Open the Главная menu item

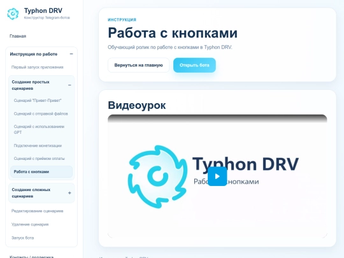(x=18, y=36)
